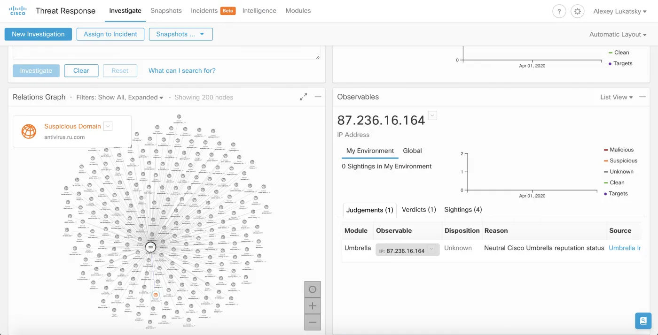Image resolution: width=658 pixels, height=335 pixels.
Task: Click antivirus.ru.com domain text
Action: tap(64, 137)
